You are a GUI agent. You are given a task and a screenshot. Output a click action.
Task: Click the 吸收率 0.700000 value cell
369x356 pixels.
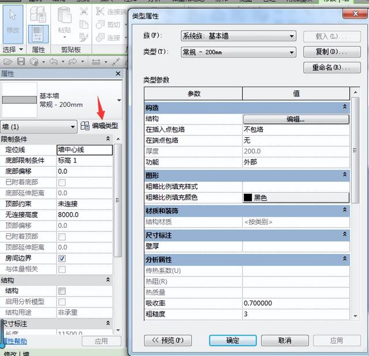click(296, 303)
